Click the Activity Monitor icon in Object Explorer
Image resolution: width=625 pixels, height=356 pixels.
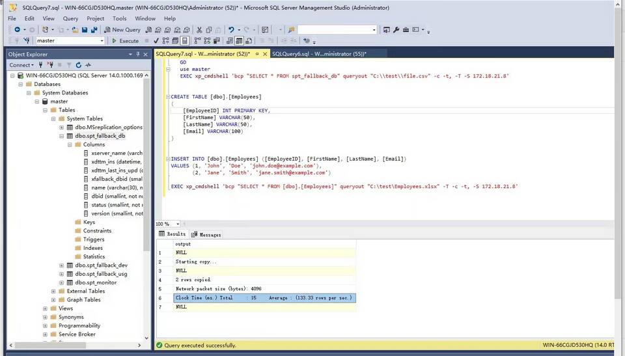[88, 65]
